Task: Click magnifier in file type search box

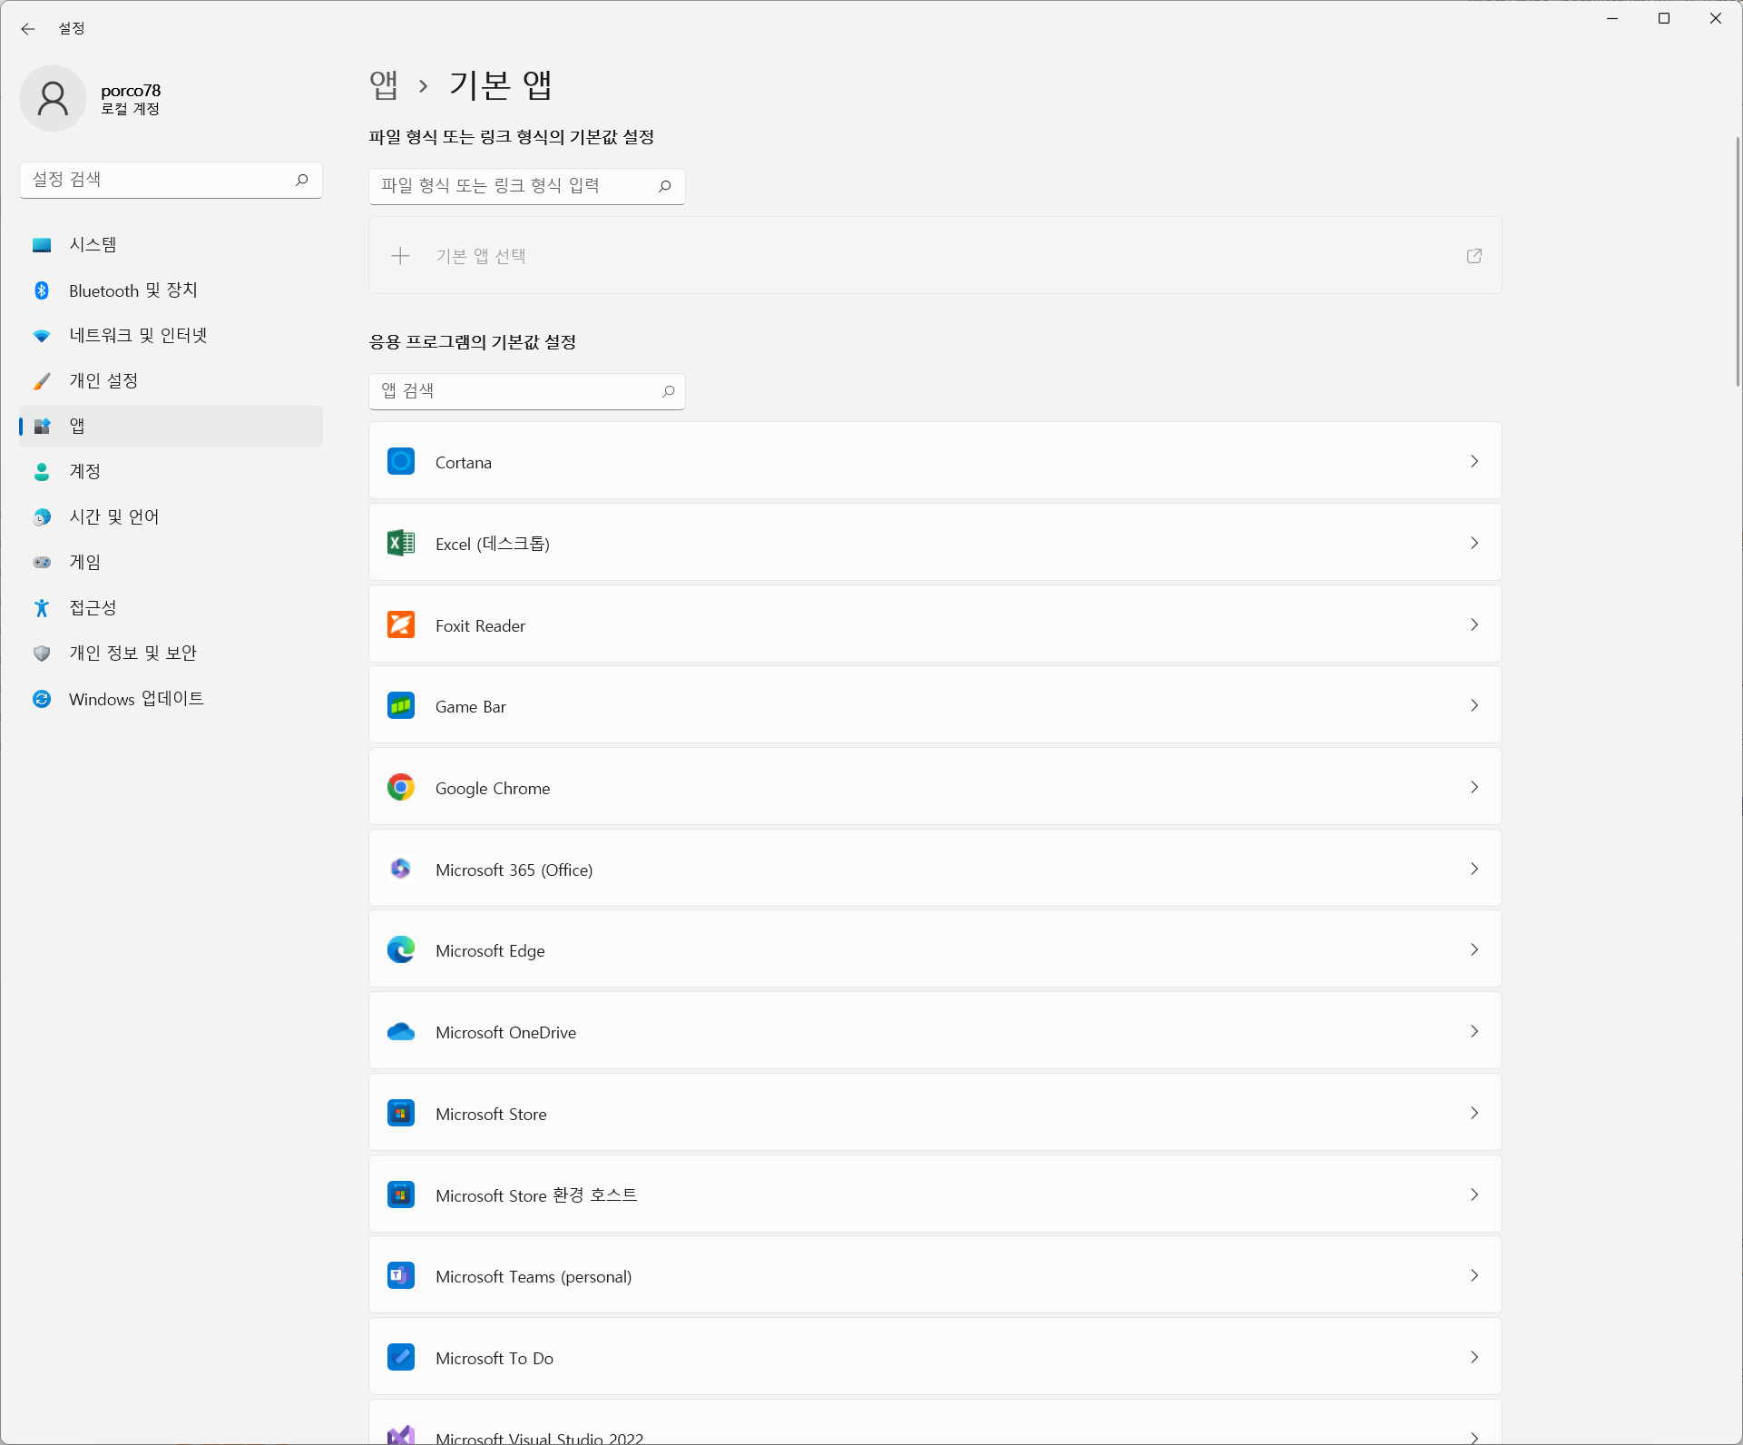Action: [664, 185]
